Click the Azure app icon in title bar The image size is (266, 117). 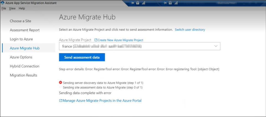coord(2,3)
